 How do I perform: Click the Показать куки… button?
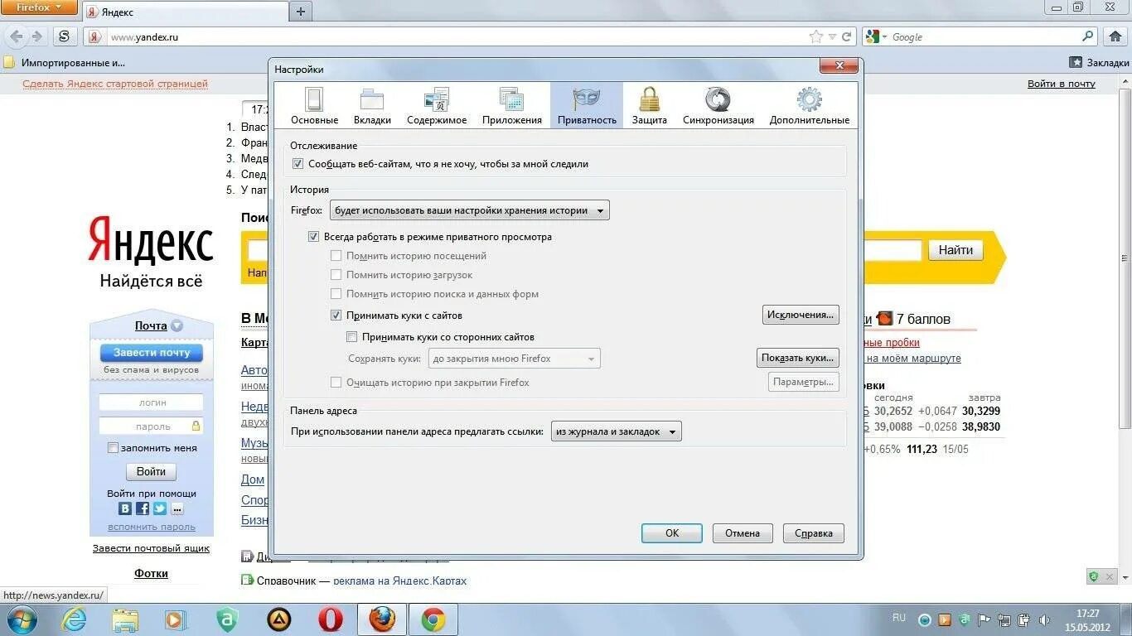[x=798, y=358]
